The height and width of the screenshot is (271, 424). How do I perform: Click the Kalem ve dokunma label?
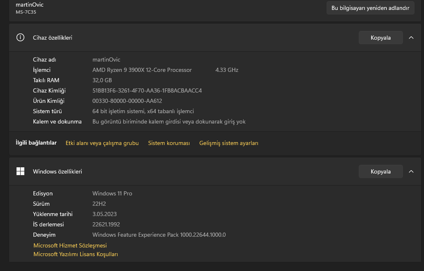click(57, 122)
